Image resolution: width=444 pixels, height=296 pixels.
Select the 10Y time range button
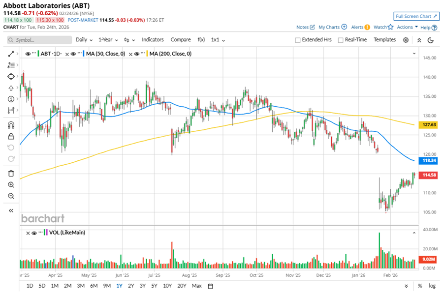[x=167, y=286]
